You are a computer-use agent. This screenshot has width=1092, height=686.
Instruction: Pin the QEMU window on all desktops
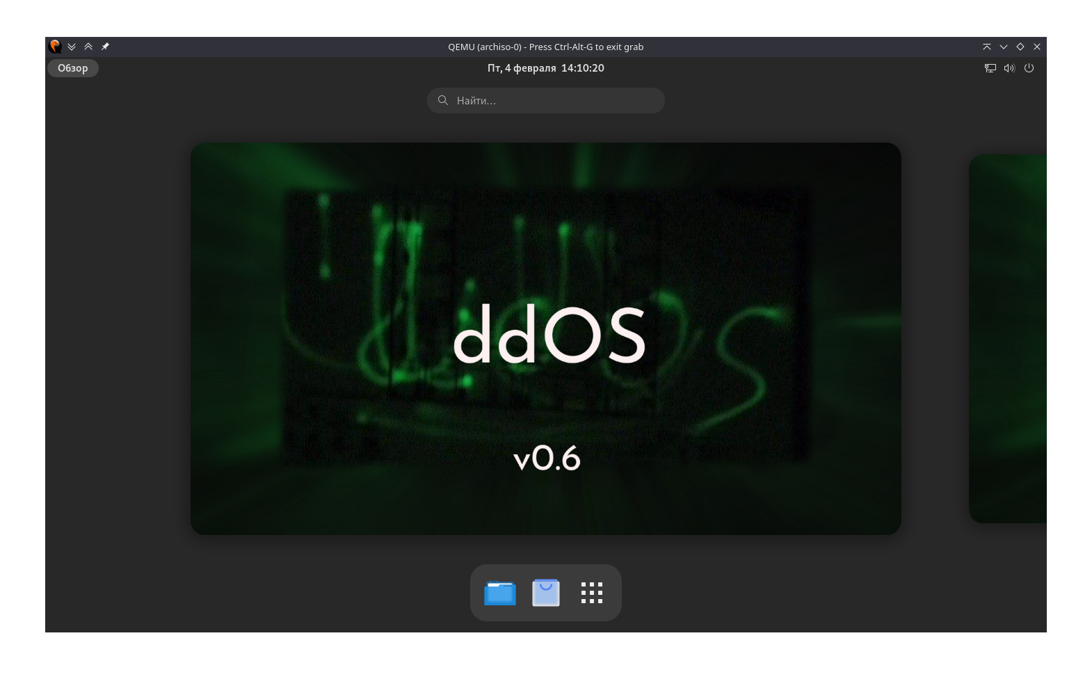pos(105,47)
